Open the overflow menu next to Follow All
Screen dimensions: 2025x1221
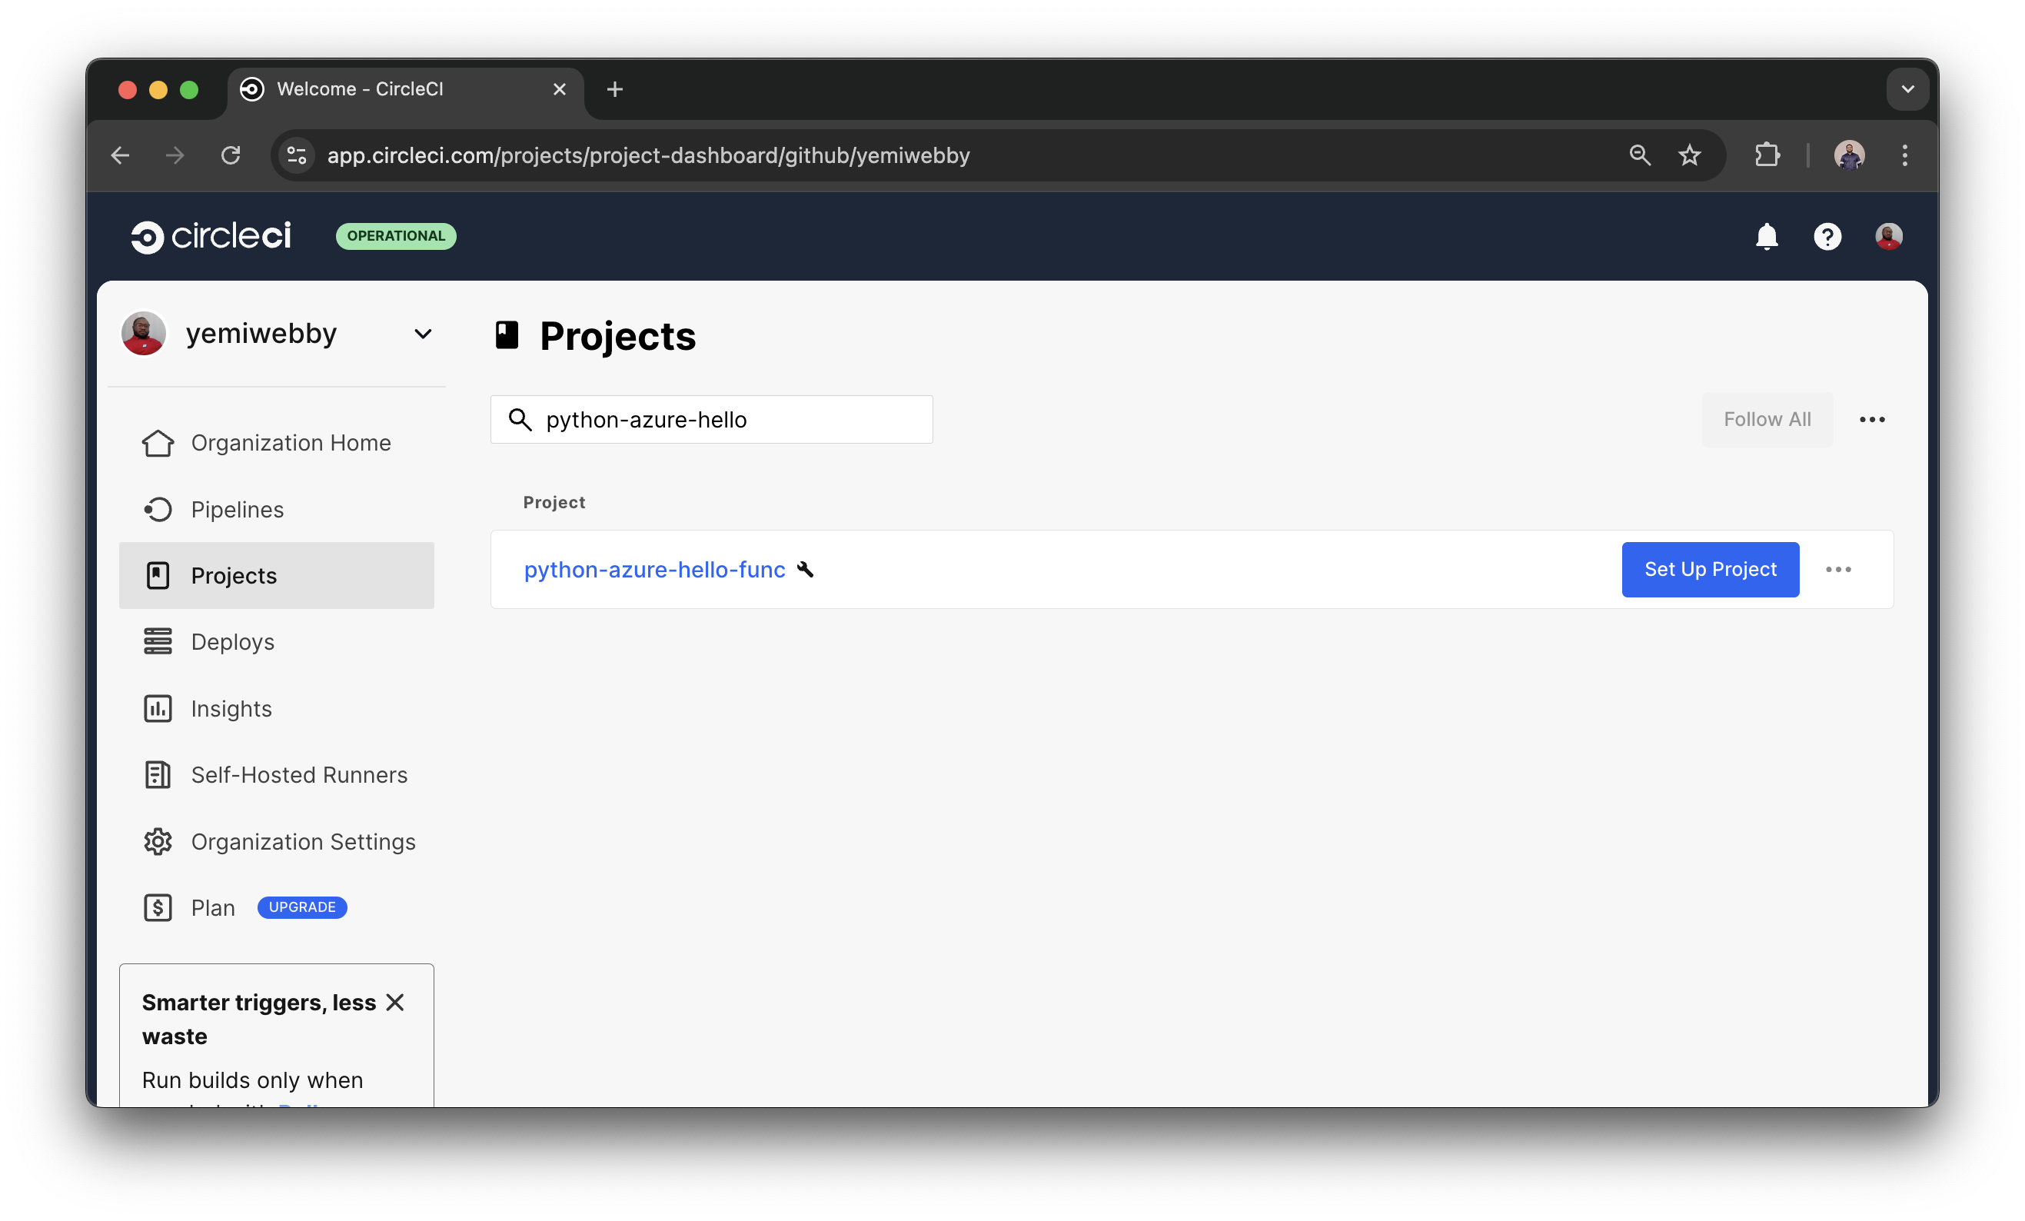[1871, 419]
